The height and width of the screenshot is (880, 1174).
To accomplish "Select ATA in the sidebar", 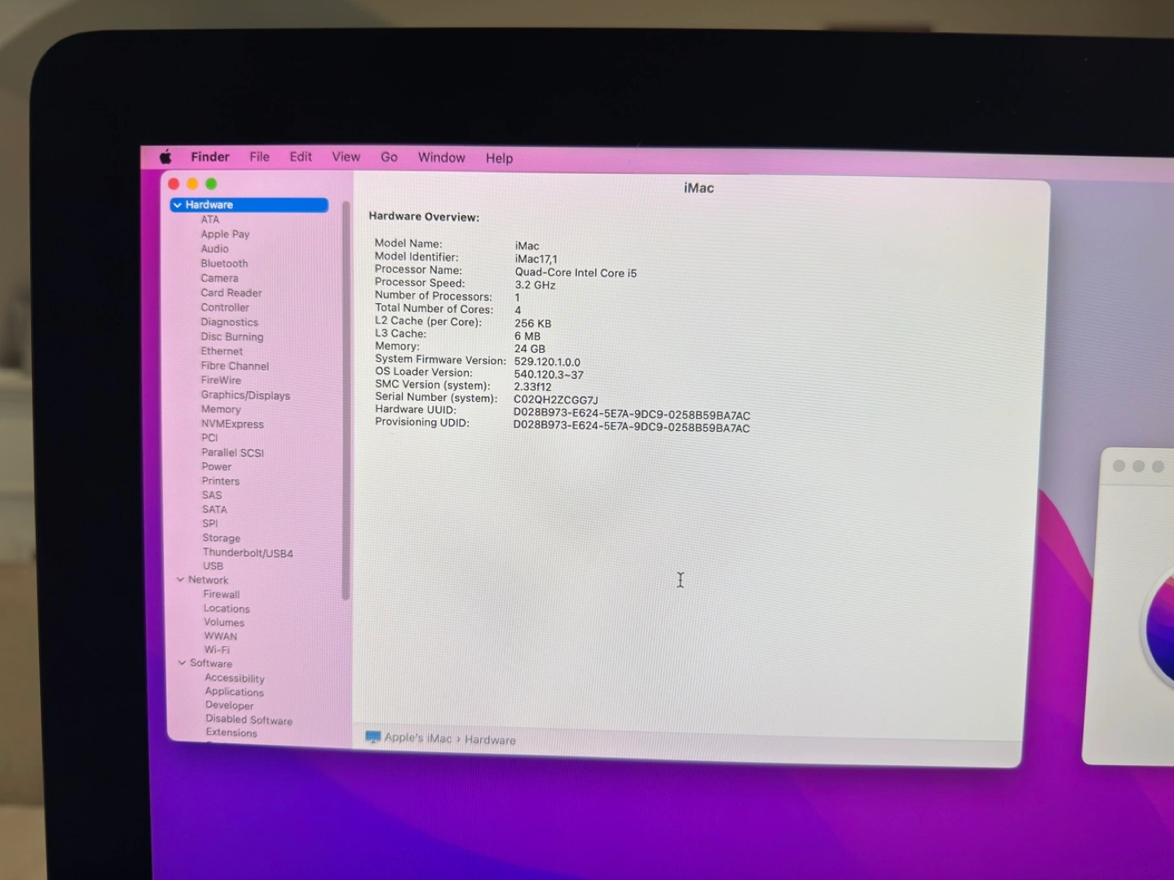I will tap(210, 219).
